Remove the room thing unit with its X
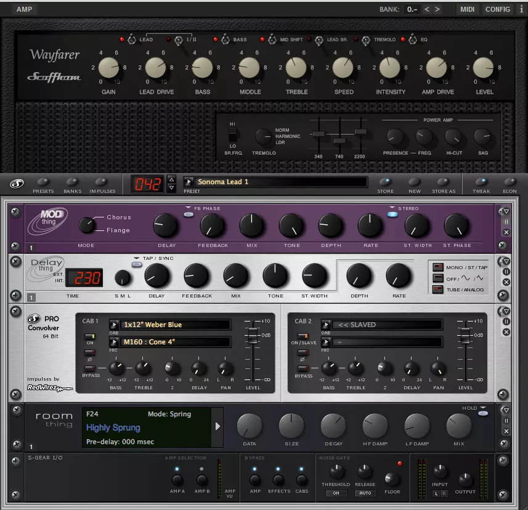This screenshot has height=510, width=528. coord(506,431)
